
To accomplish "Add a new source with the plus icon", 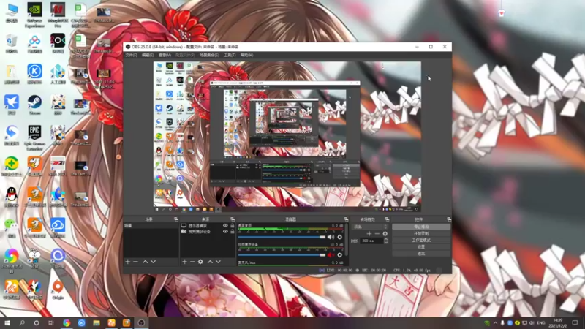I will point(184,262).
